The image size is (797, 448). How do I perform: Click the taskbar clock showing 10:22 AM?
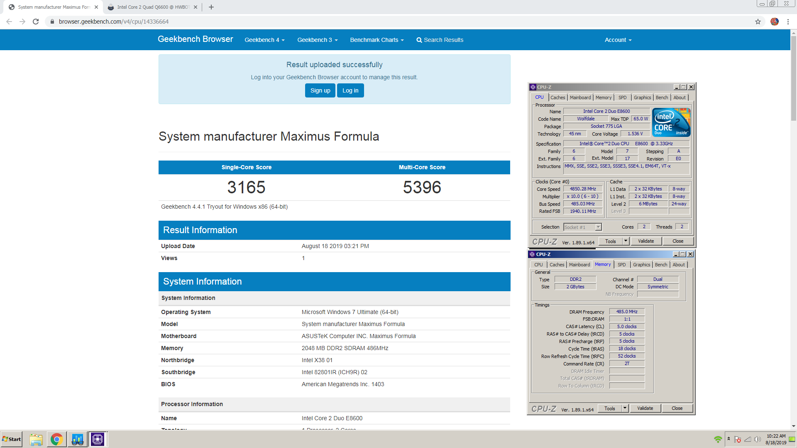pyautogui.click(x=776, y=439)
